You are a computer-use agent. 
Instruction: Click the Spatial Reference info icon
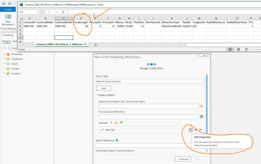coord(117,140)
